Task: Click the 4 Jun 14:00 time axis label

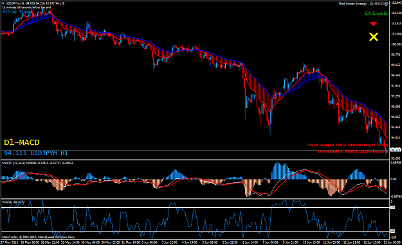Action: point(190,242)
